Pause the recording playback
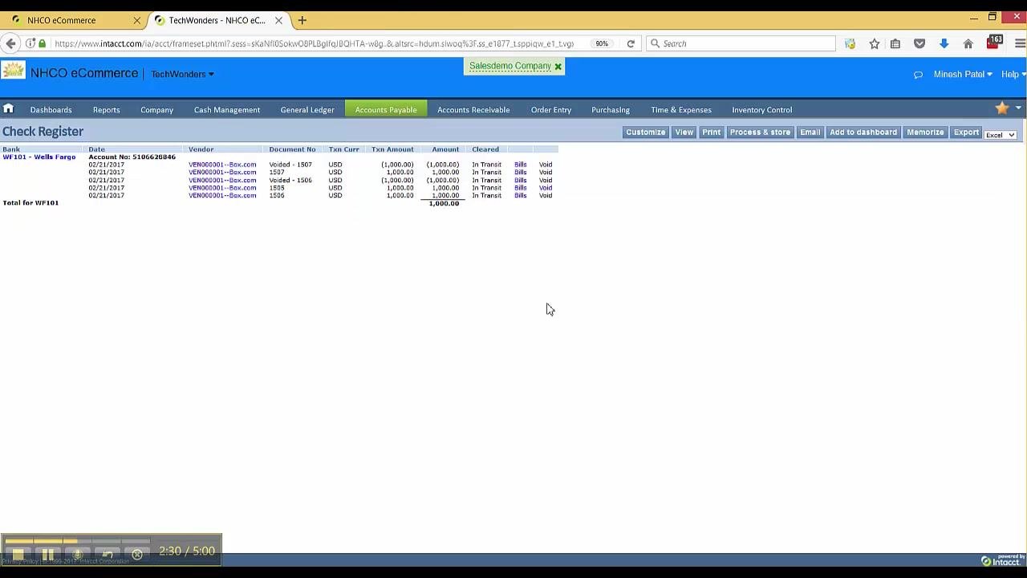The image size is (1027, 578). [47, 555]
